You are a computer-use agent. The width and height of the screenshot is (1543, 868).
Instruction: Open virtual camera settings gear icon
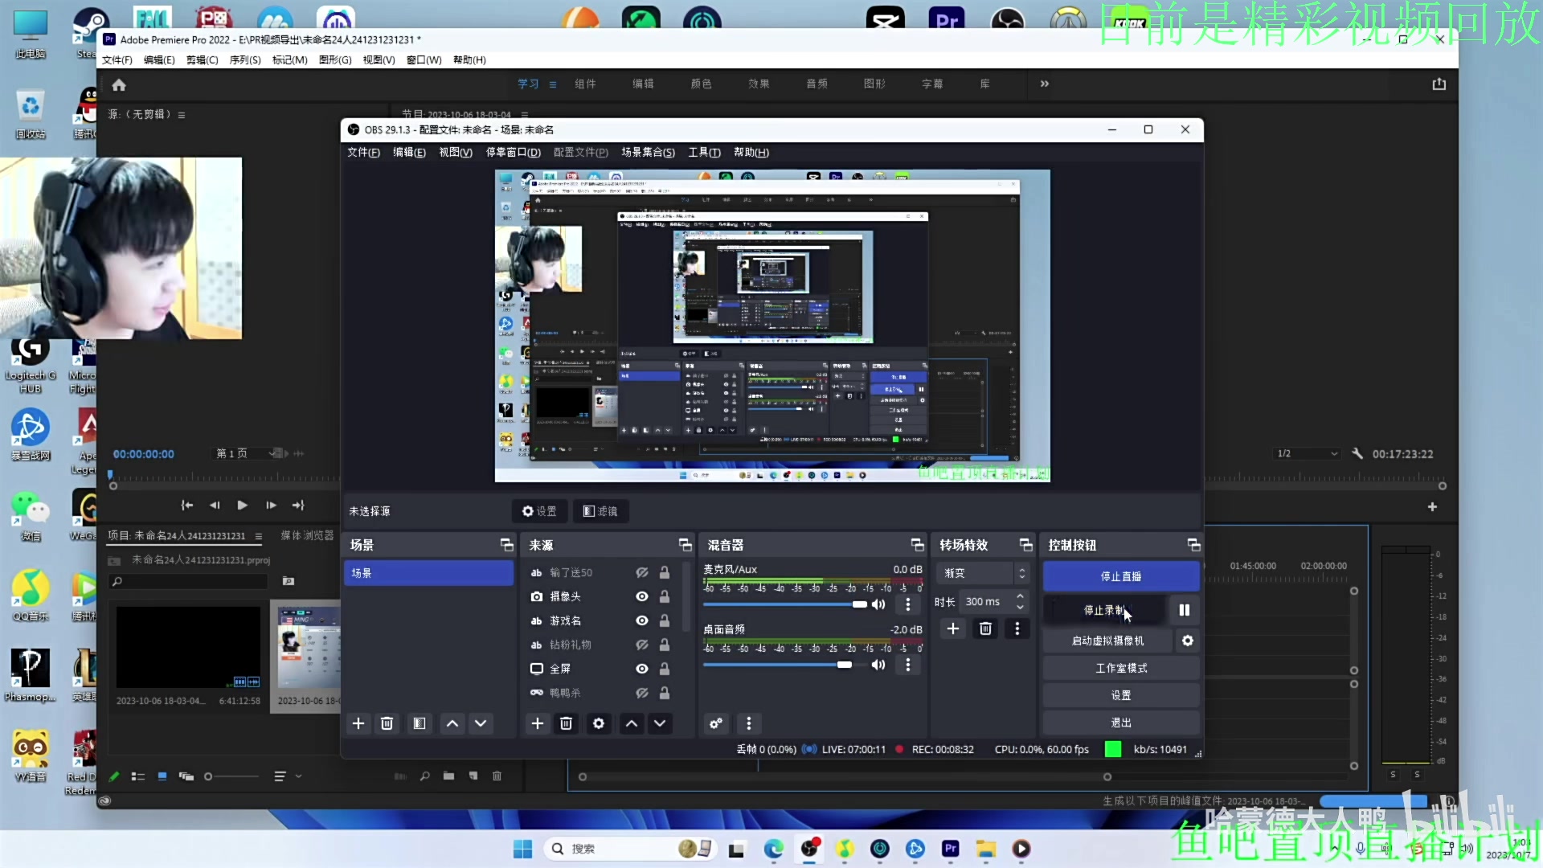pyautogui.click(x=1188, y=641)
